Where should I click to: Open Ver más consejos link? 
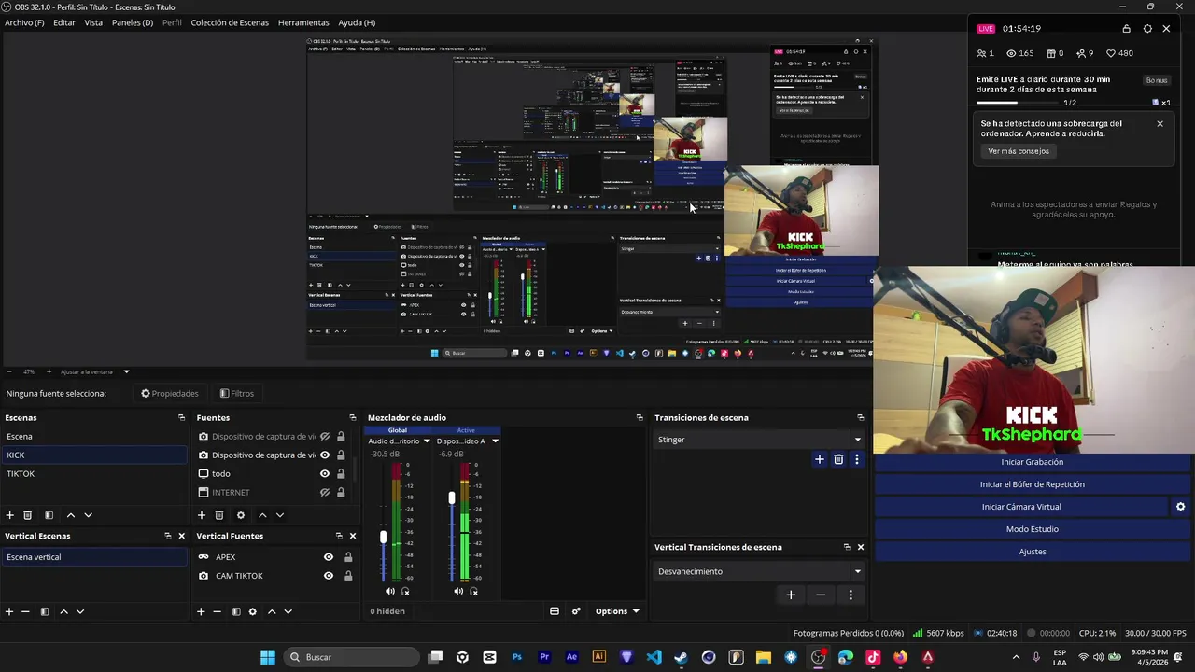pyautogui.click(x=1019, y=151)
